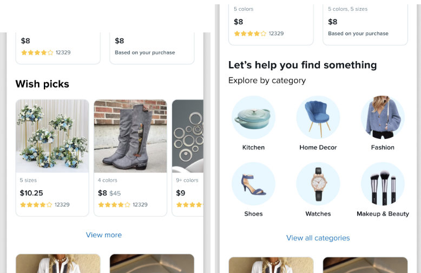Image resolution: width=421 pixels, height=273 pixels.
Task: Open the Fashion cardigan category icon
Action: coord(383,117)
